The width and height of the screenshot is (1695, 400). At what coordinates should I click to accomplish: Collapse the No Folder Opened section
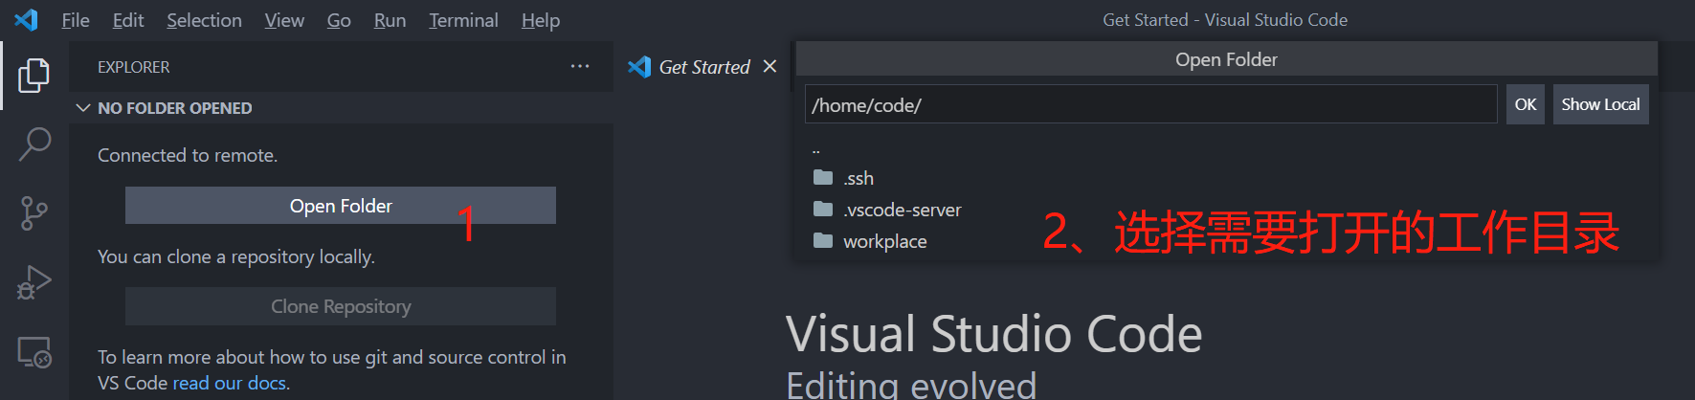(x=83, y=108)
